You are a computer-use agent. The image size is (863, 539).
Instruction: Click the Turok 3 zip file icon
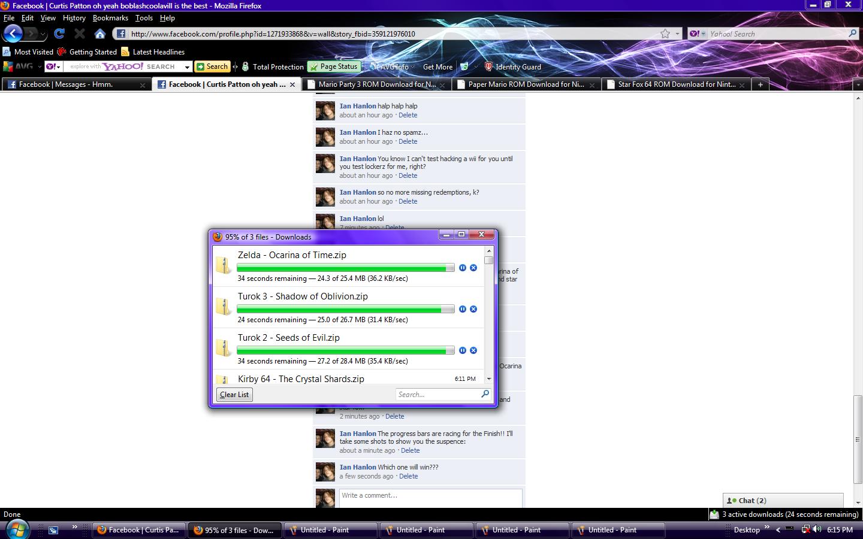(x=224, y=307)
